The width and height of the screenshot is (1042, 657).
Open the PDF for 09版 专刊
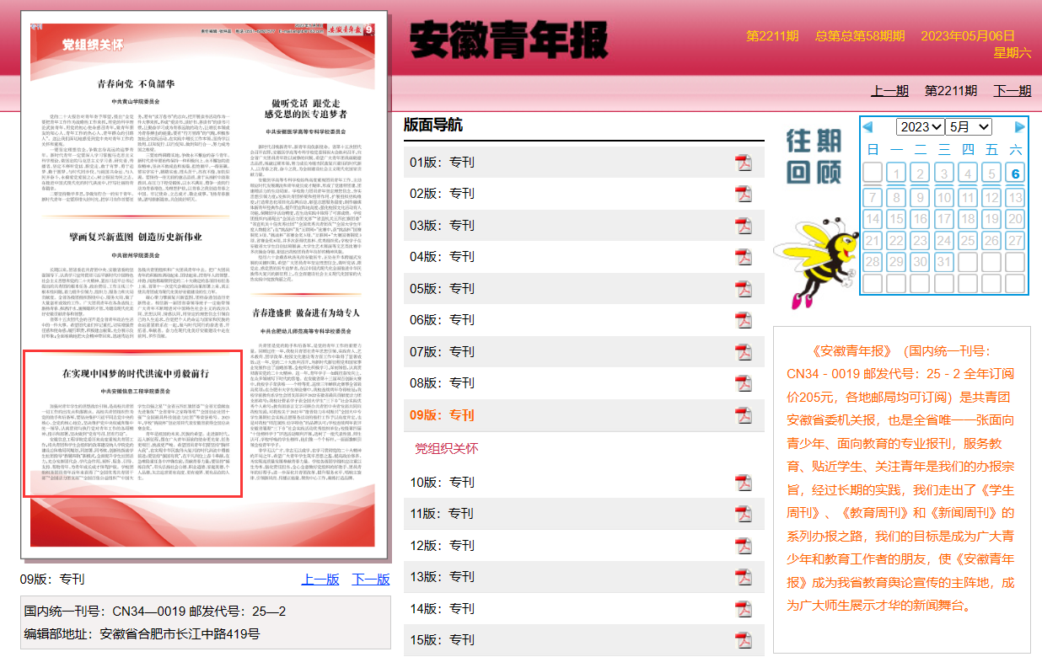[x=744, y=415]
